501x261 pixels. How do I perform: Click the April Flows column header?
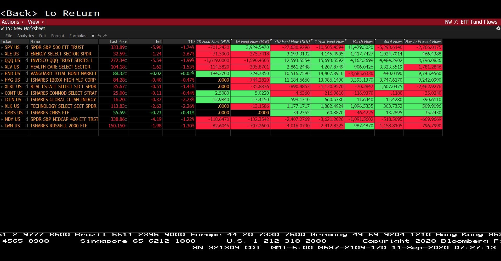point(389,42)
